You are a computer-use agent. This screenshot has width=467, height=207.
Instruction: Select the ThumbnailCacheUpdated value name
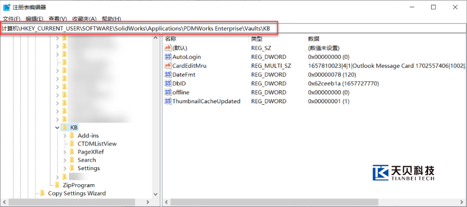coord(206,101)
